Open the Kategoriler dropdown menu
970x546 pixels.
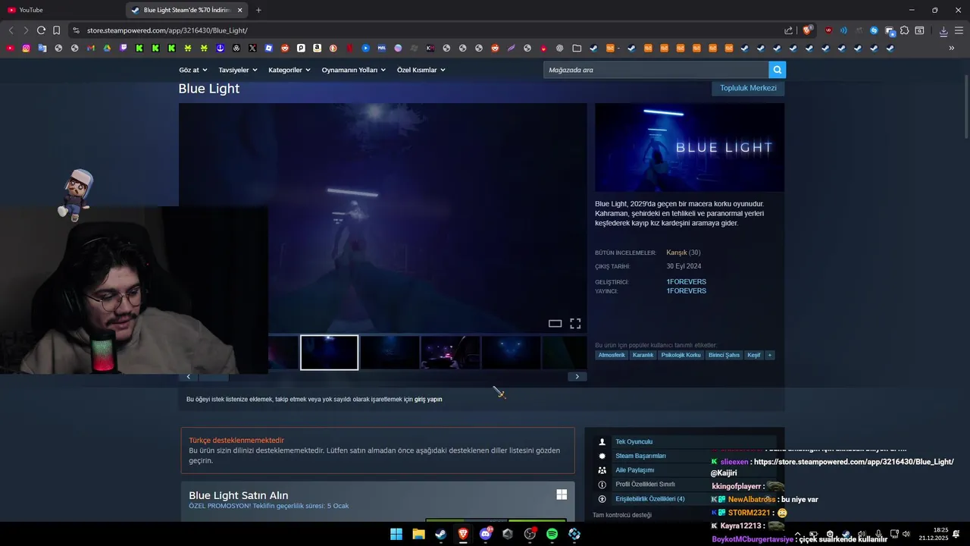click(x=289, y=70)
